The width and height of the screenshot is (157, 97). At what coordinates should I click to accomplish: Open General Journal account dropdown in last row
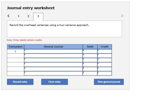pyautogui.click(x=53, y=73)
